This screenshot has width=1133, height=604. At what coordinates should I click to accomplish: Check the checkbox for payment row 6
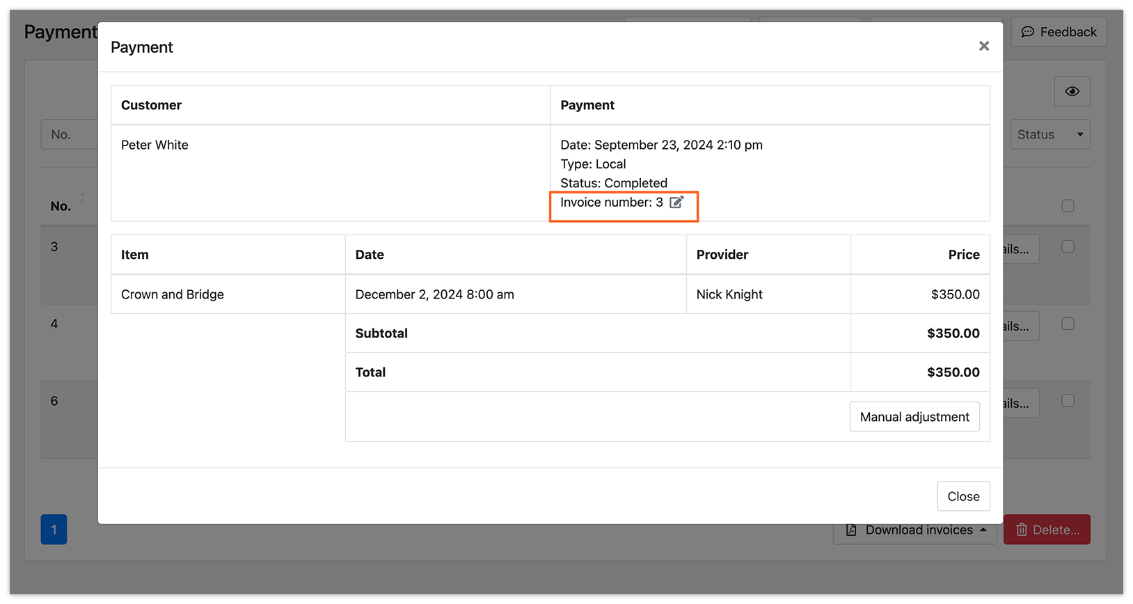click(x=1068, y=401)
